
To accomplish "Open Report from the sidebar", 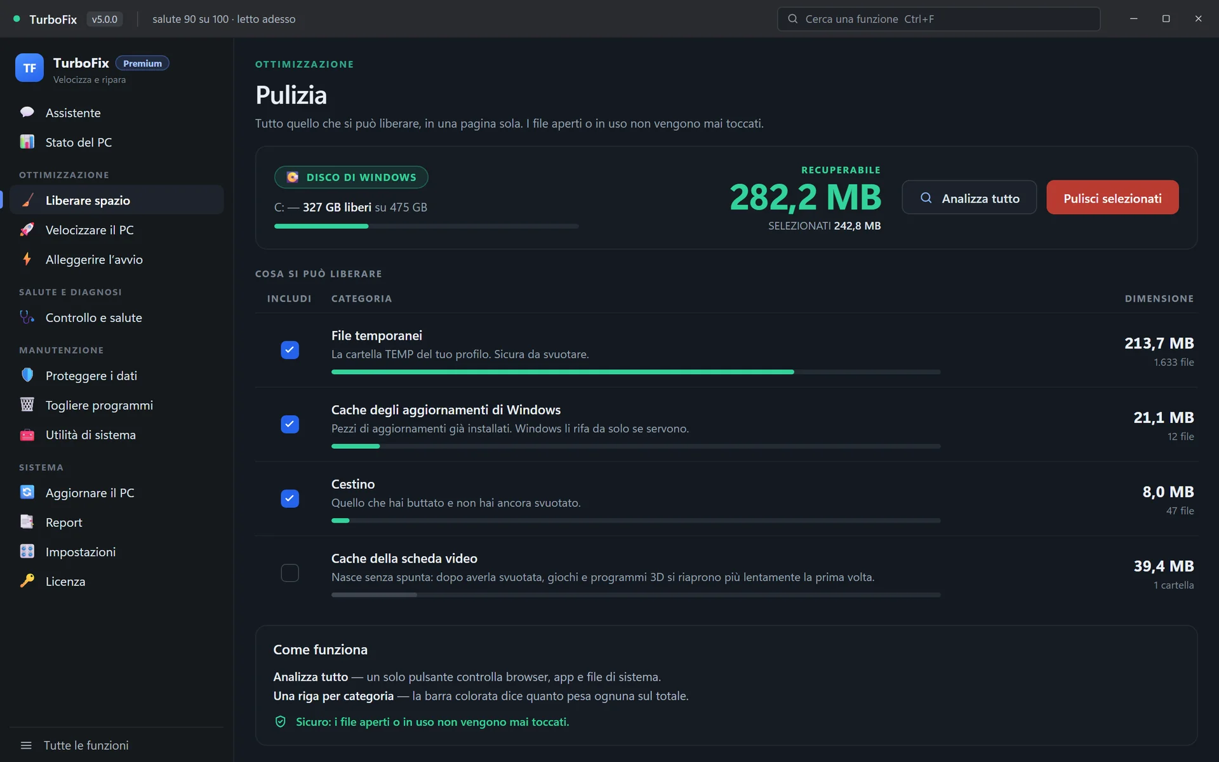I will coord(117,523).
